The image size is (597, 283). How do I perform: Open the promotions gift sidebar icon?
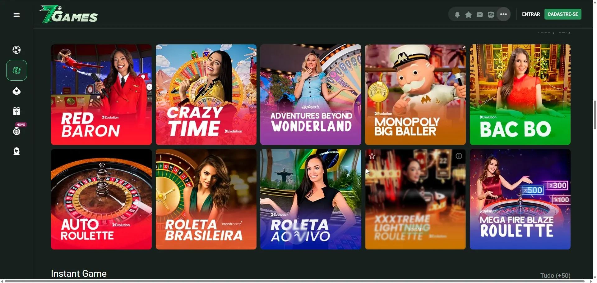pos(16,111)
